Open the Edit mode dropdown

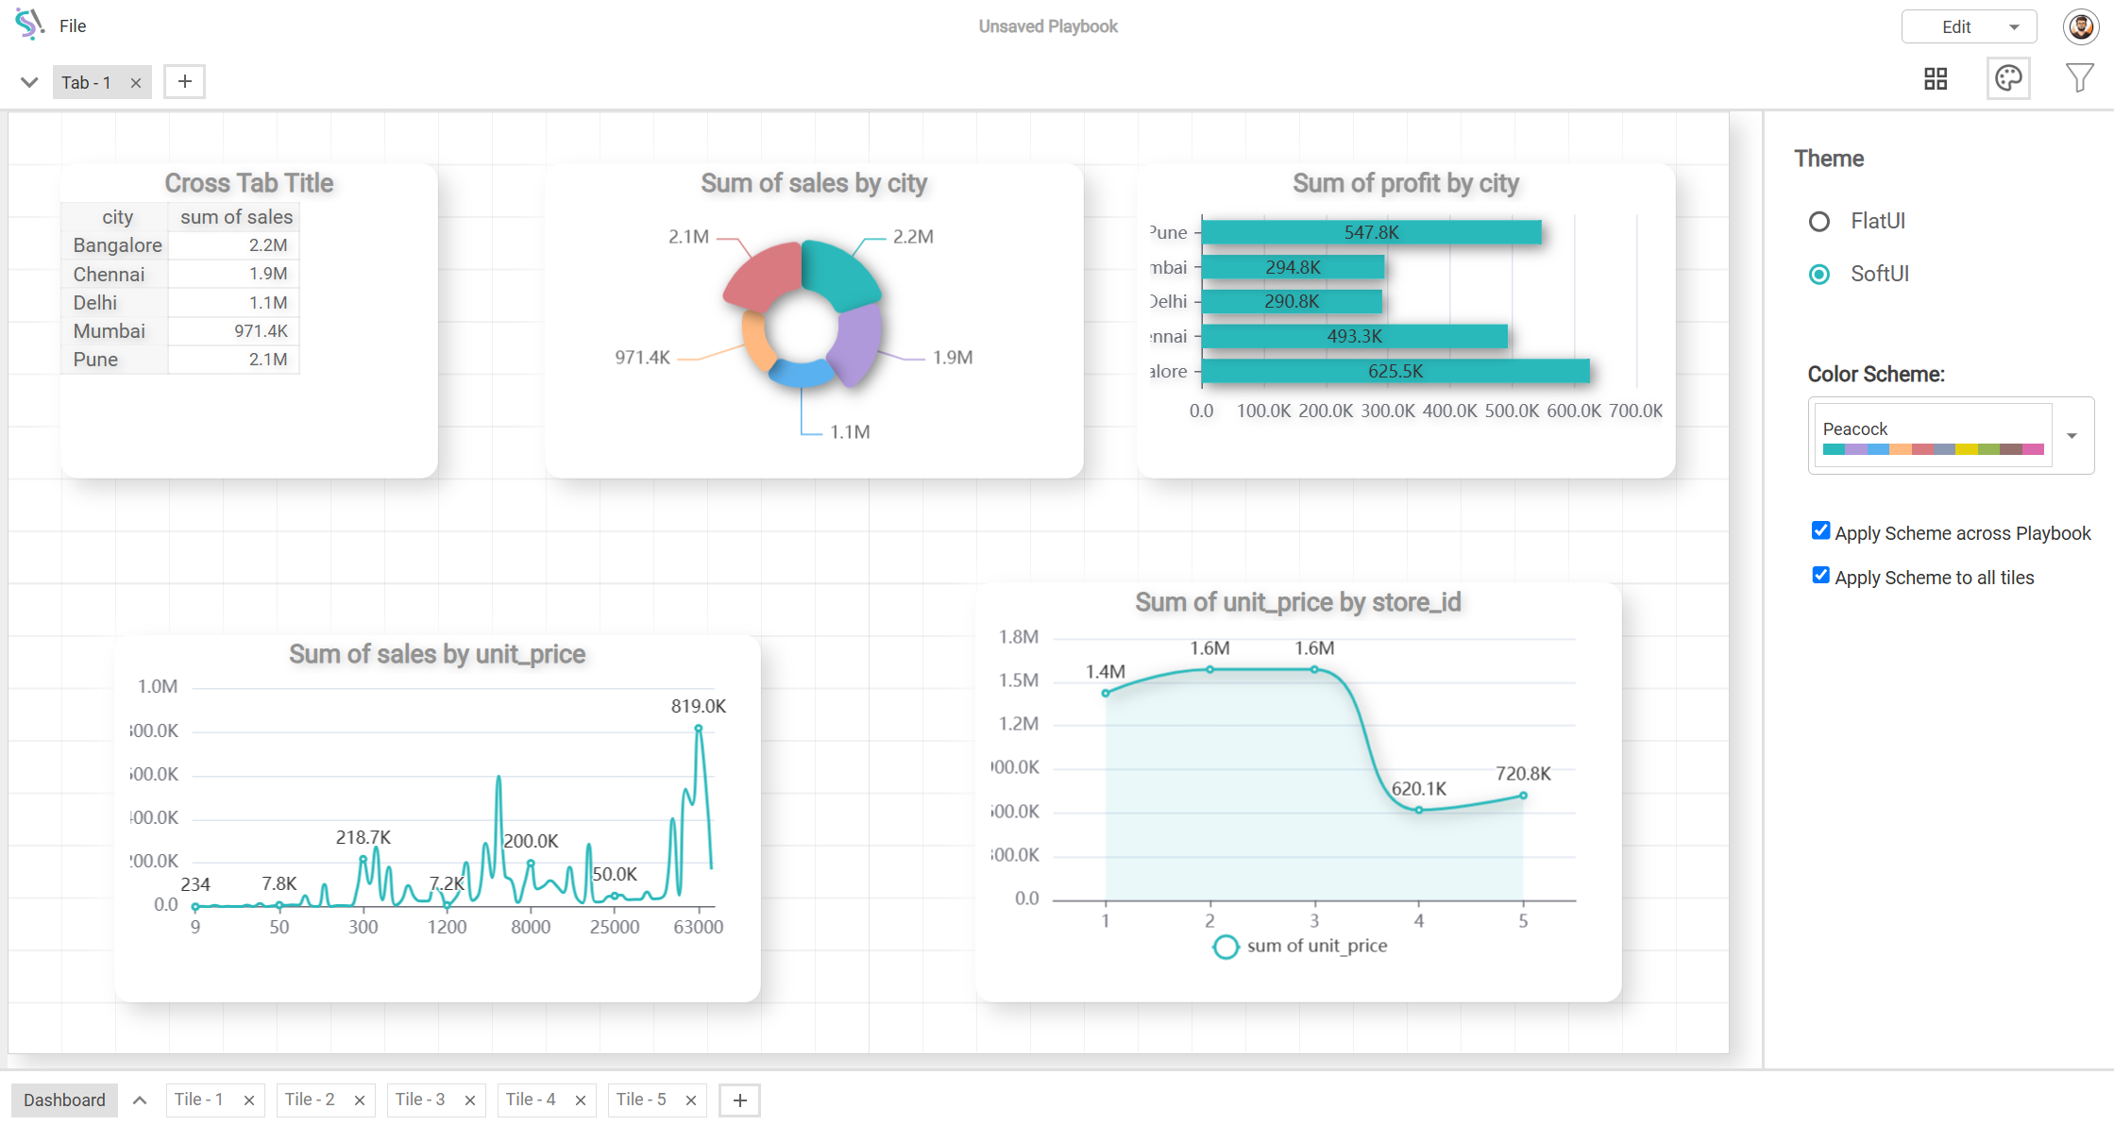point(1969,27)
